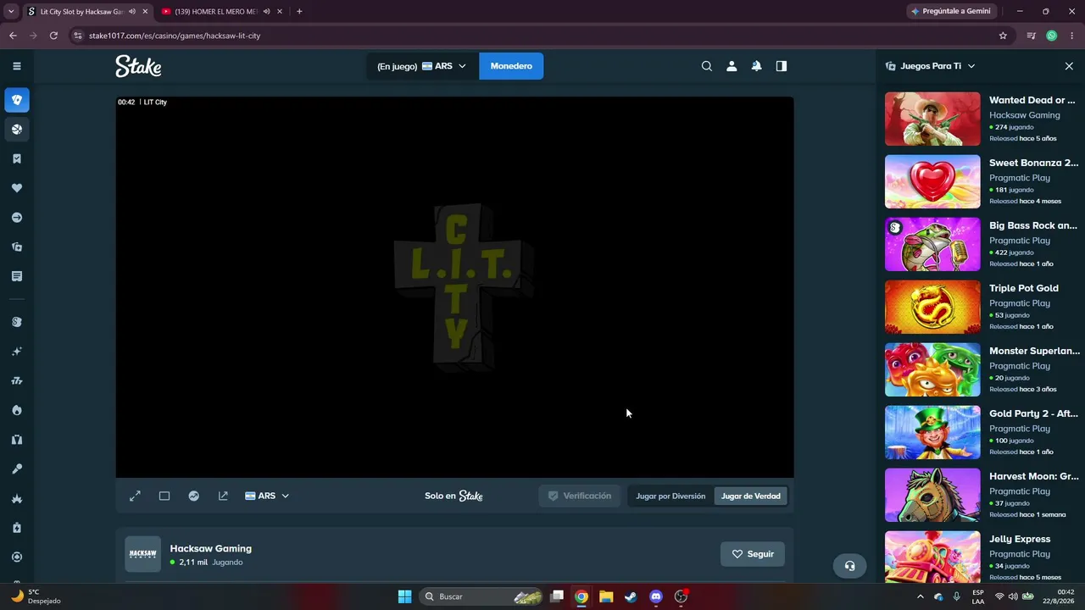The height and width of the screenshot is (610, 1085).
Task: Bookmark this page with the star icon
Action: [1003, 36]
